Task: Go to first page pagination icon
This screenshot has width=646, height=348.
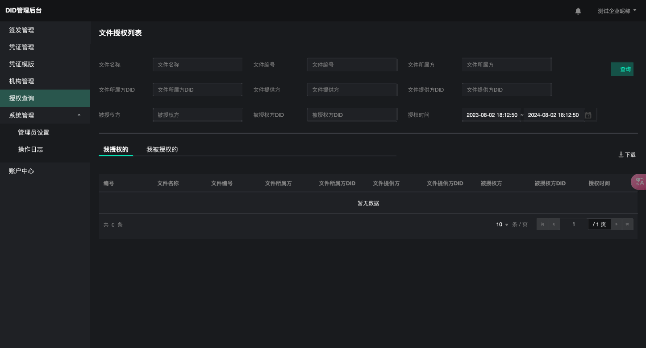Action: [542, 225]
